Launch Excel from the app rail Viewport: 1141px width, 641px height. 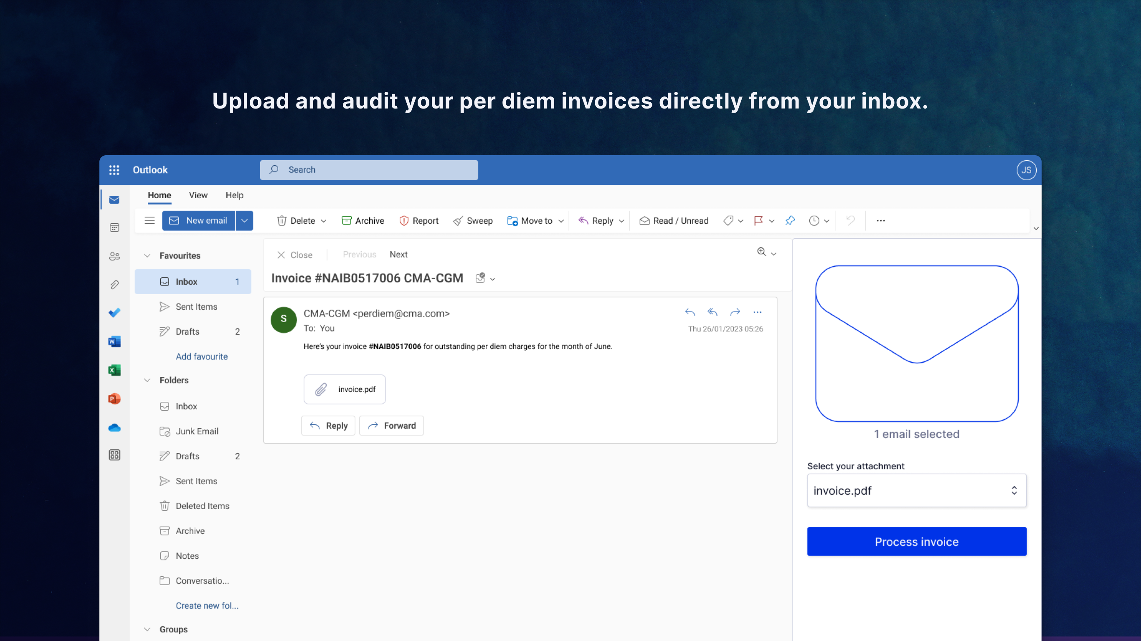[x=114, y=370]
